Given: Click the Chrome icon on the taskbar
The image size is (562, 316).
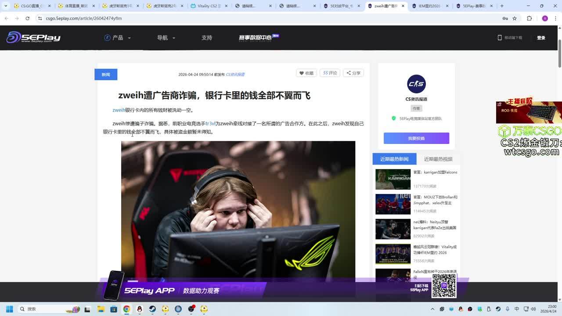Looking at the screenshot, I should (x=126, y=309).
